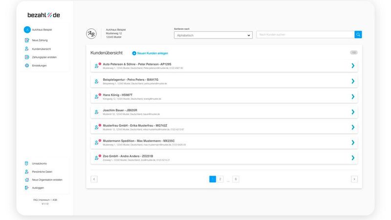Click the Nach Kunden suchen field

coord(305,35)
